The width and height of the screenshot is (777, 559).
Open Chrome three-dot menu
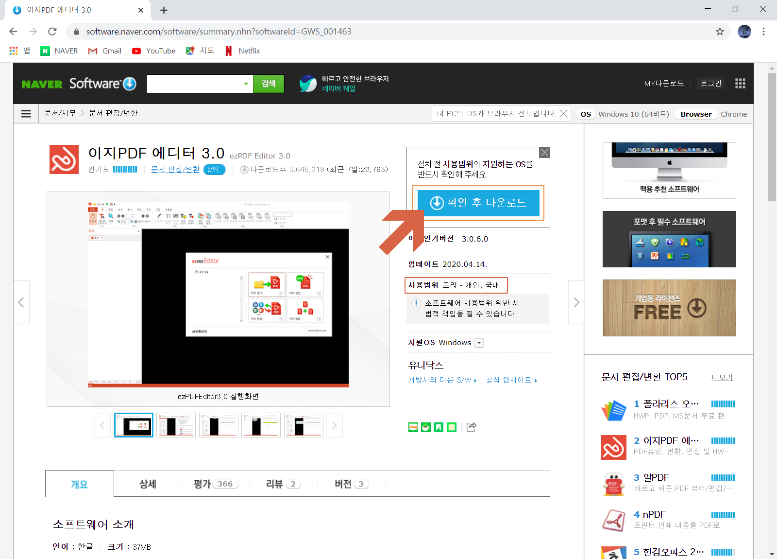pos(763,32)
